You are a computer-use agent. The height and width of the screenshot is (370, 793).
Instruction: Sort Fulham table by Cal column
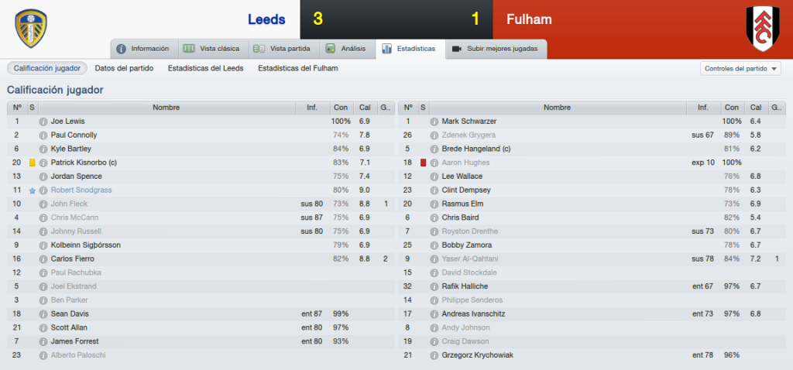(x=756, y=108)
